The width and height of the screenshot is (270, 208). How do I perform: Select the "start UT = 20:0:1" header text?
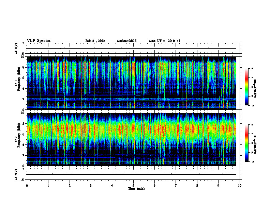(x=165, y=41)
